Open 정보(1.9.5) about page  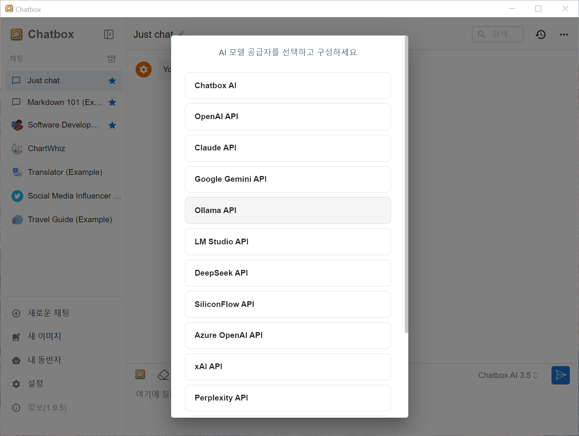(64, 407)
